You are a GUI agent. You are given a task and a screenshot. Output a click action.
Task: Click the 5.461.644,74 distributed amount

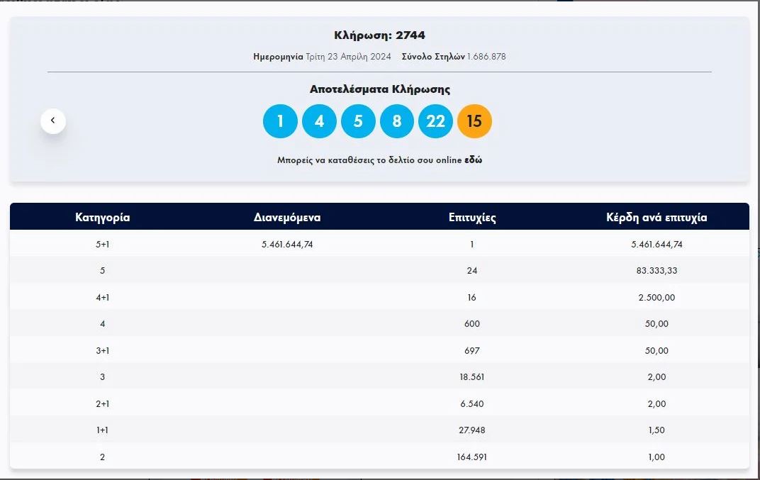(x=287, y=244)
